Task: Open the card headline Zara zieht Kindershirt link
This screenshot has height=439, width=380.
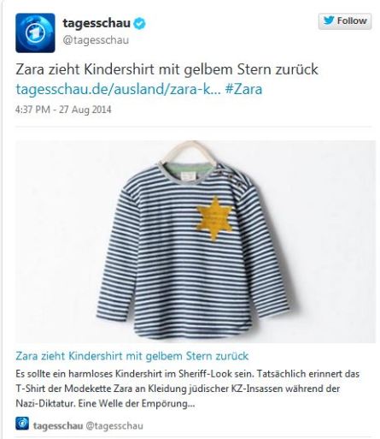Action: [132, 356]
